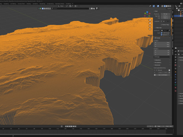
Task: Switch to wireframe viewport shading
Action: tap(165, 6)
